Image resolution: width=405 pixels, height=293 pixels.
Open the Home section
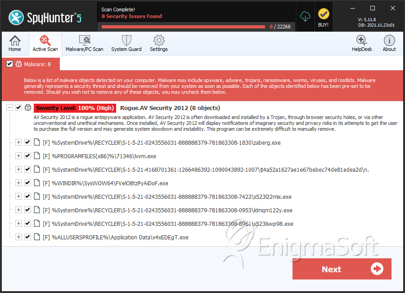15,43
